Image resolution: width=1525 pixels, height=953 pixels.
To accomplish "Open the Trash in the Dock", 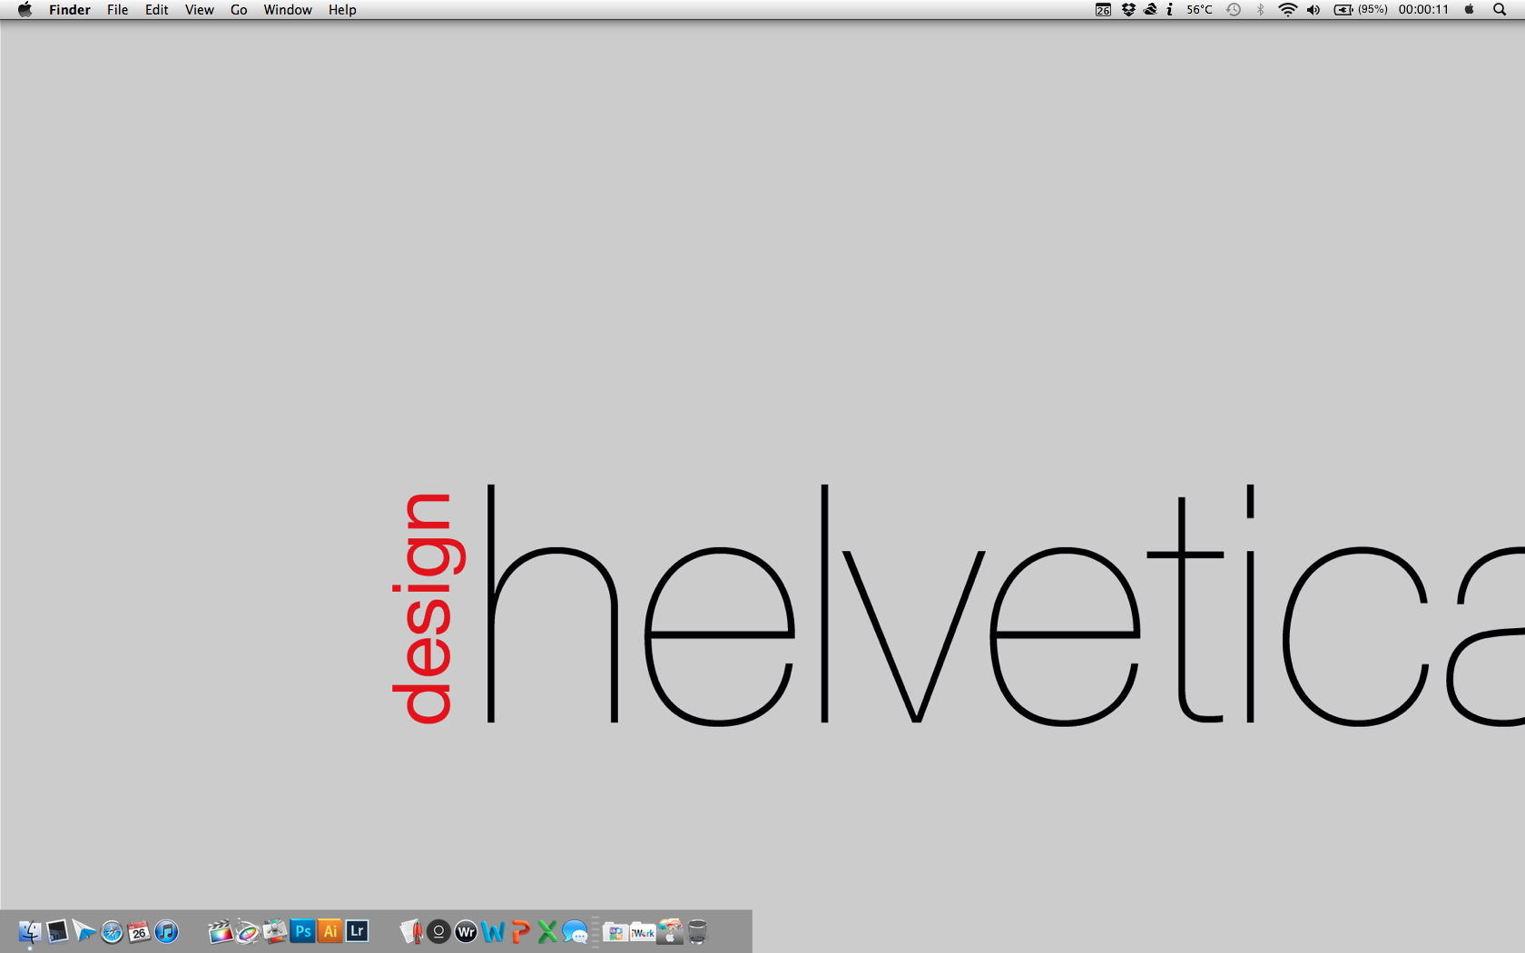I will point(697,932).
